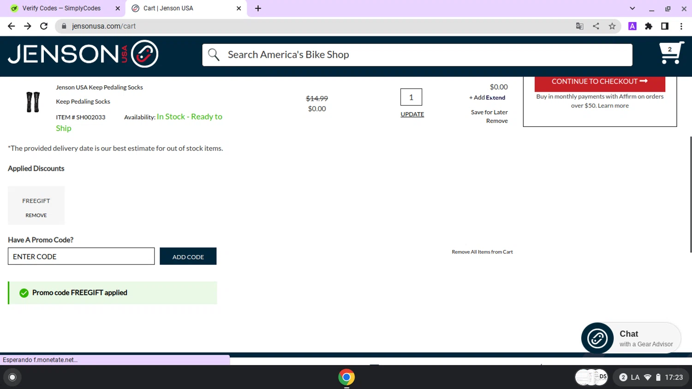Close the Cart Jenson USA tab
The image size is (692, 389).
239,8
